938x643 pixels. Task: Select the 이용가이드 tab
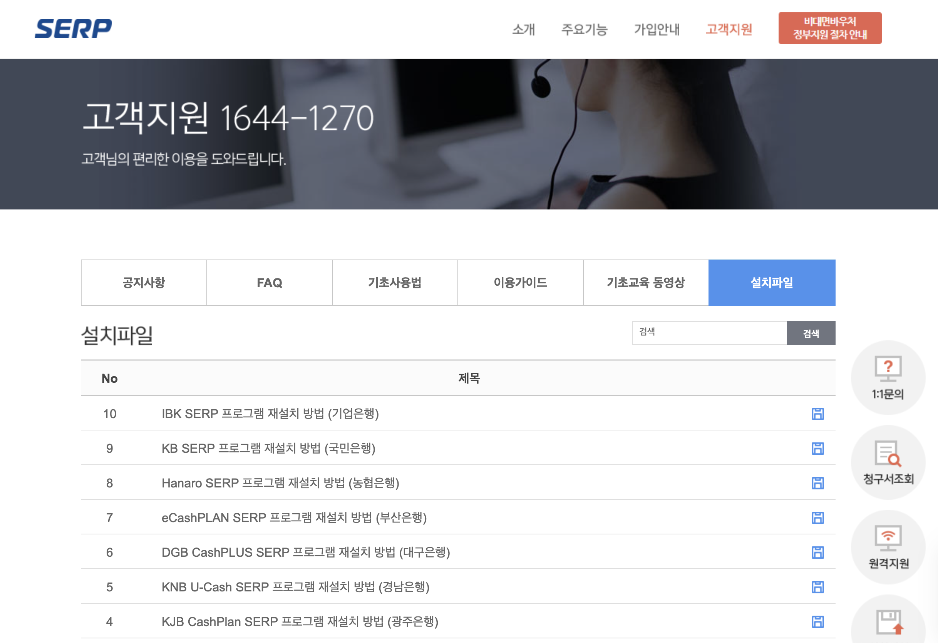pos(520,282)
